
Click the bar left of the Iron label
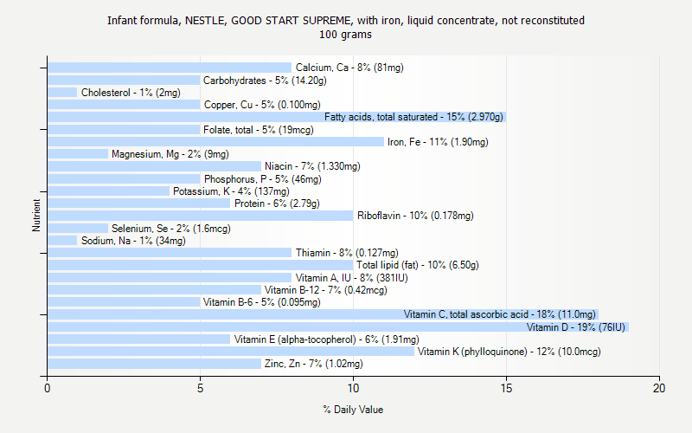click(x=215, y=142)
